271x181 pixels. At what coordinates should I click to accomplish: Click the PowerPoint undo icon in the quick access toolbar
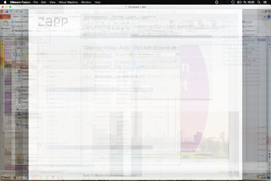point(11,11)
